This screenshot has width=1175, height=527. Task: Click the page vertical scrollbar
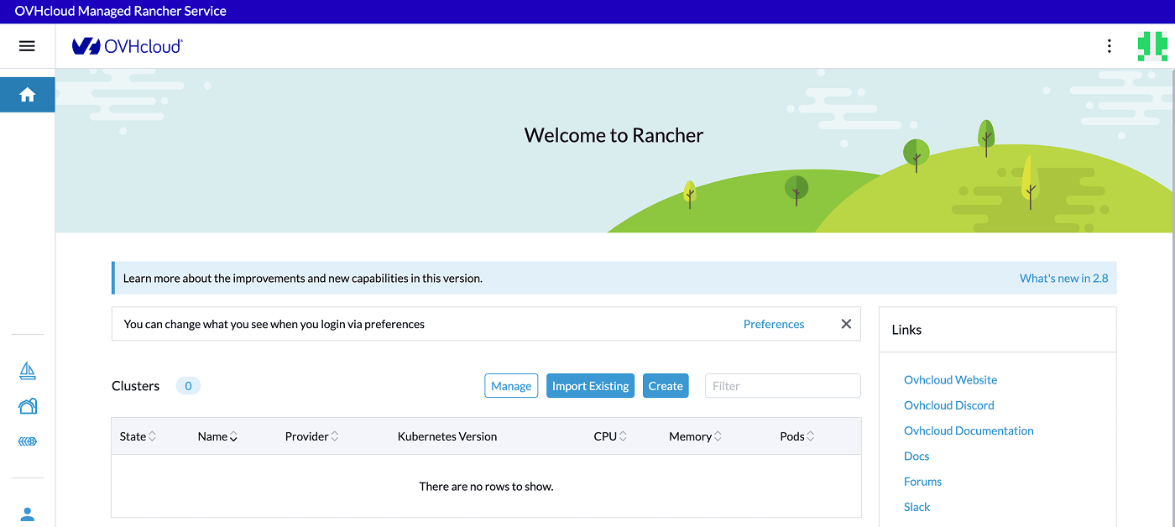pyautogui.click(x=1172, y=298)
